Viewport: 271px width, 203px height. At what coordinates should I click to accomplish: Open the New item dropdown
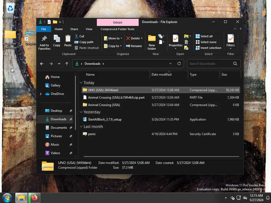tap(161, 36)
